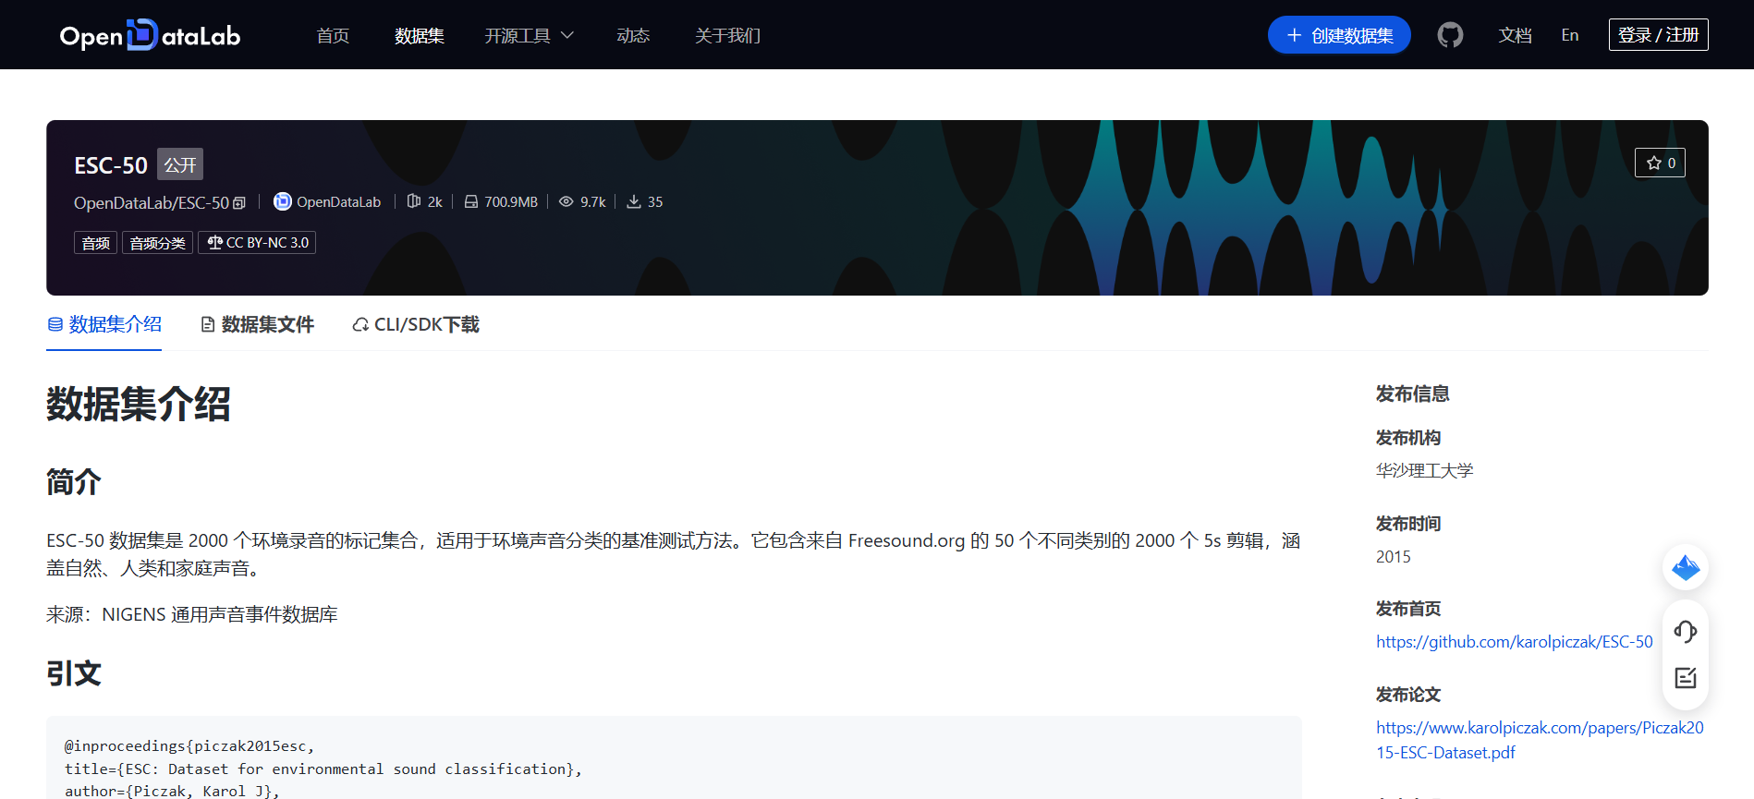The height and width of the screenshot is (799, 1754).
Task: Open the headset customer support icon
Action: click(1686, 632)
